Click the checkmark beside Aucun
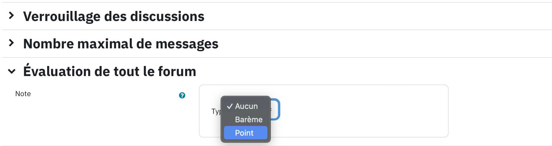 pyautogui.click(x=229, y=106)
